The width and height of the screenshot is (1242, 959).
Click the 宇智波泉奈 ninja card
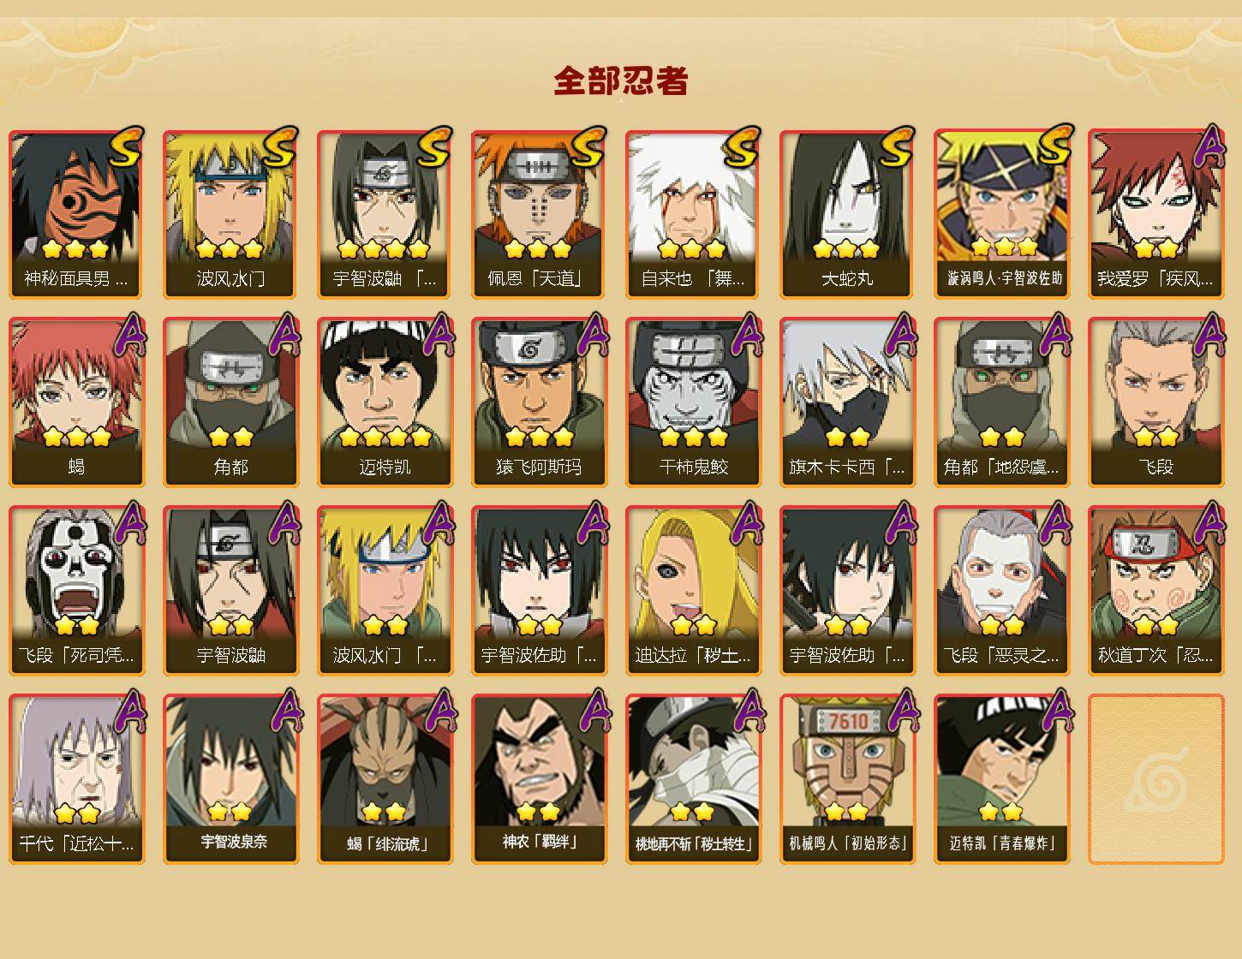[230, 779]
